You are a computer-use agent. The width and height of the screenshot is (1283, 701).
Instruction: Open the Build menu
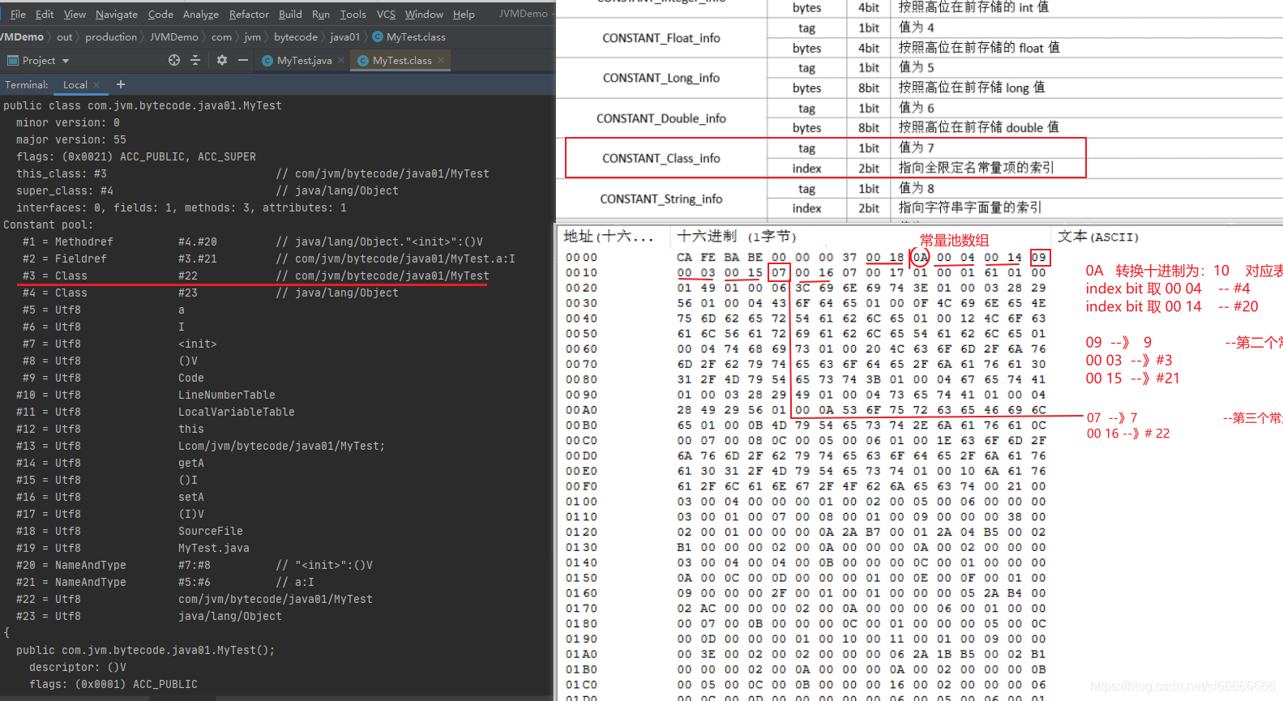290,14
